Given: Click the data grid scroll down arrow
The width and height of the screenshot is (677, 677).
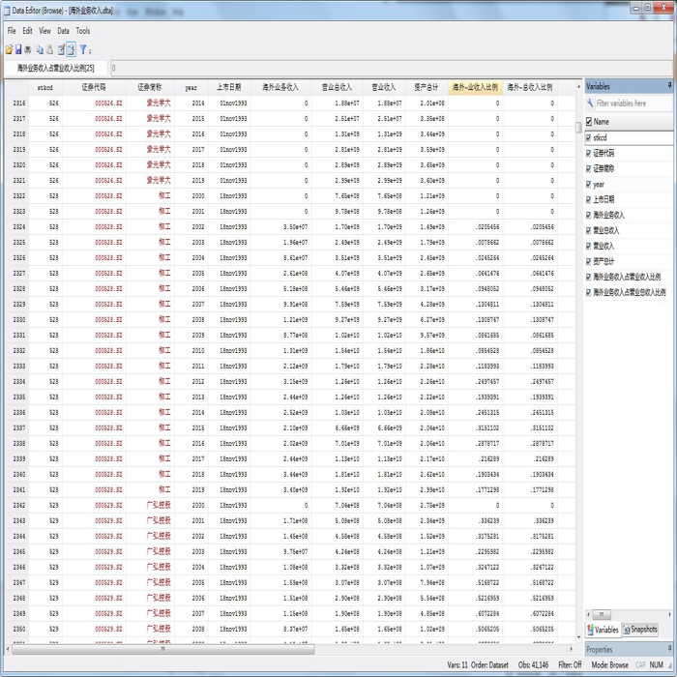Looking at the screenshot, I should click(x=578, y=637).
